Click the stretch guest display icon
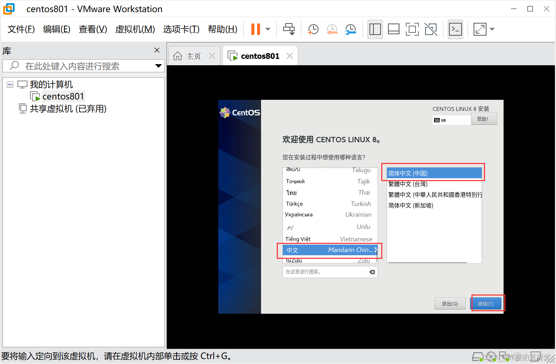The height and width of the screenshot is (364, 556). [x=480, y=29]
